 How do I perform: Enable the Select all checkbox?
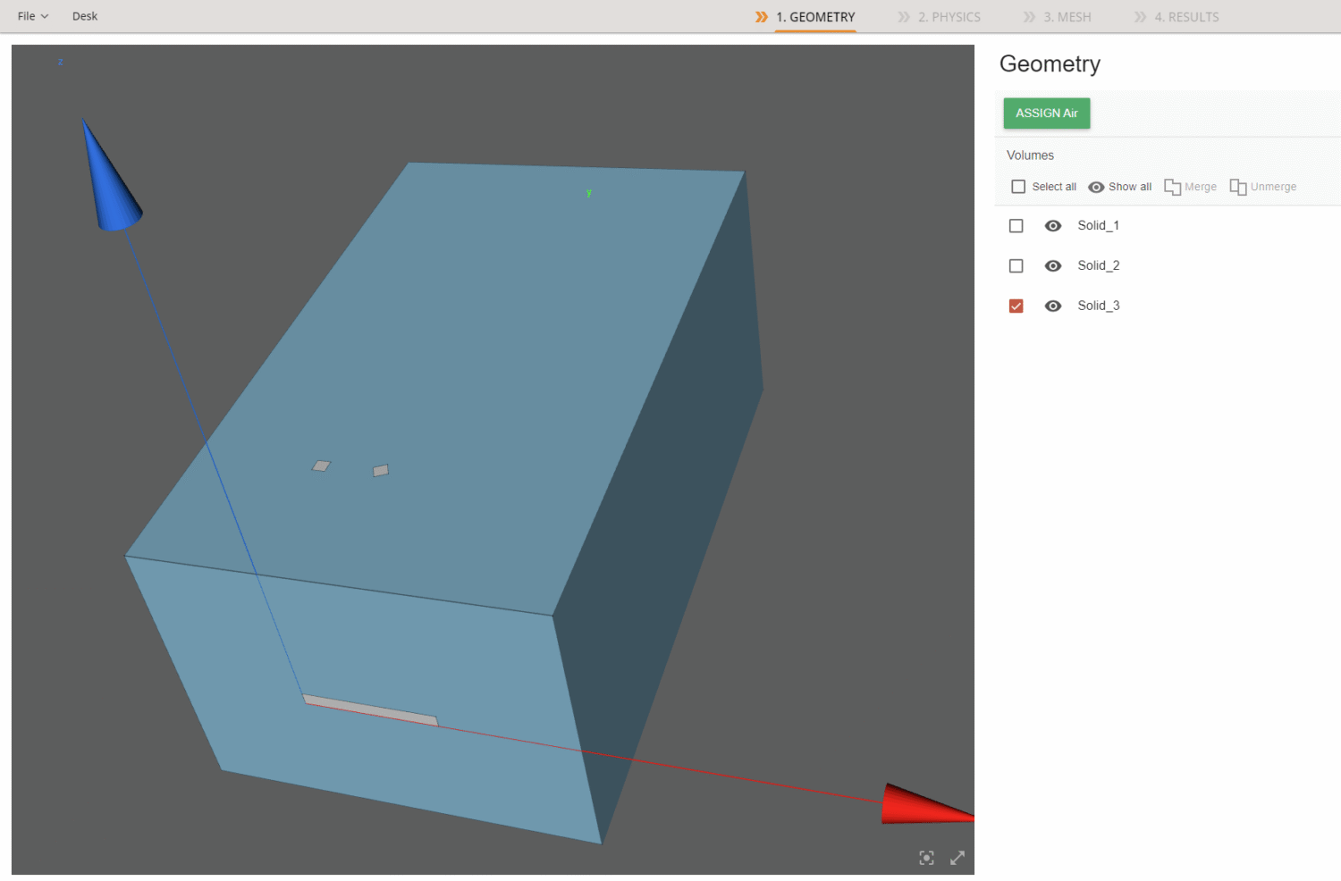coord(1018,186)
